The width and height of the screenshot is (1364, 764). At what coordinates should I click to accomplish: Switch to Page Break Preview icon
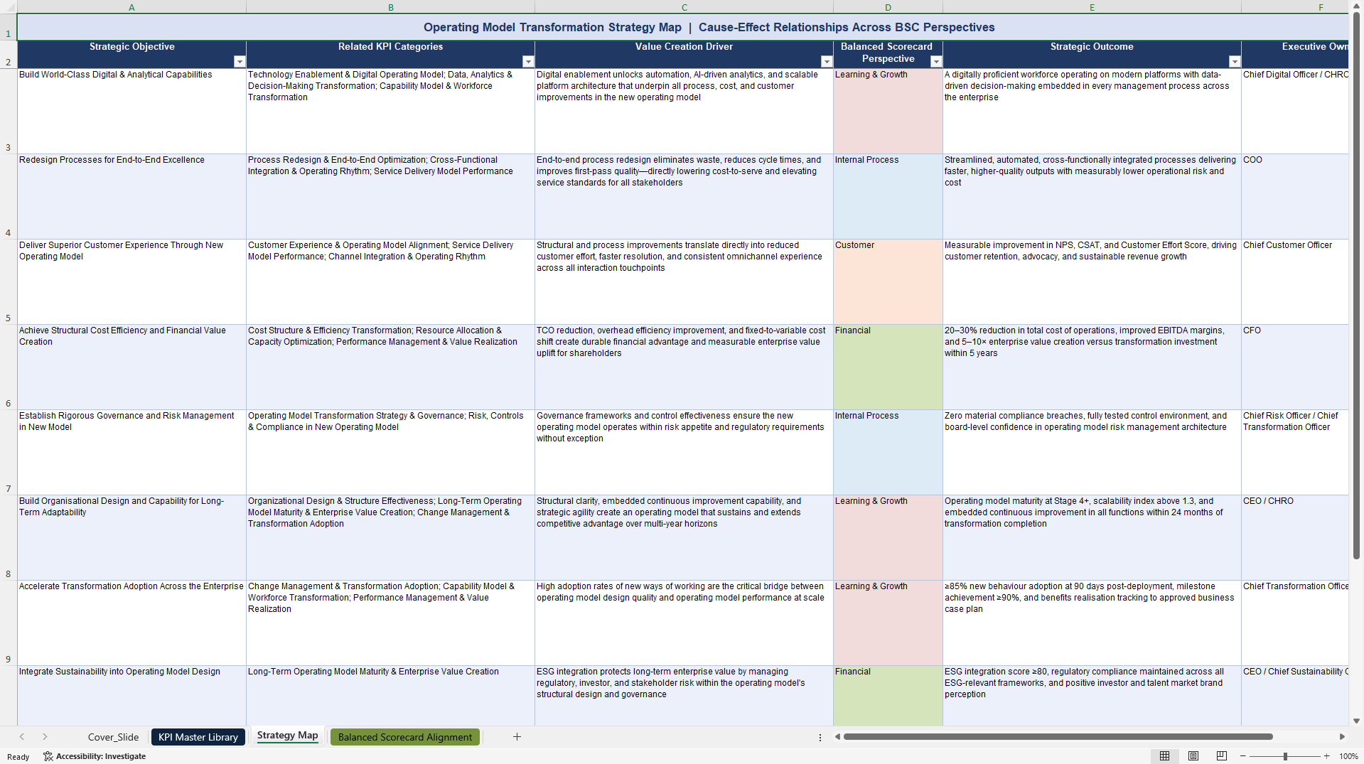pyautogui.click(x=1222, y=756)
